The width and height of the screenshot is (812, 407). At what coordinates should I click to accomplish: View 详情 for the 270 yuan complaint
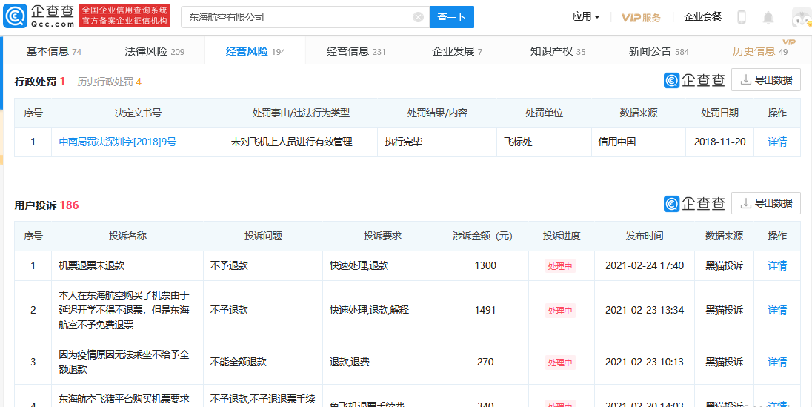[x=777, y=362]
